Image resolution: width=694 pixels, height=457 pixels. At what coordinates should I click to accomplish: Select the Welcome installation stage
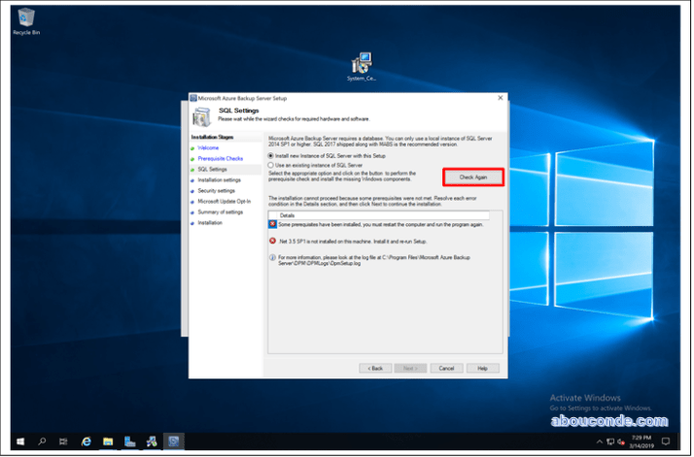[208, 147]
